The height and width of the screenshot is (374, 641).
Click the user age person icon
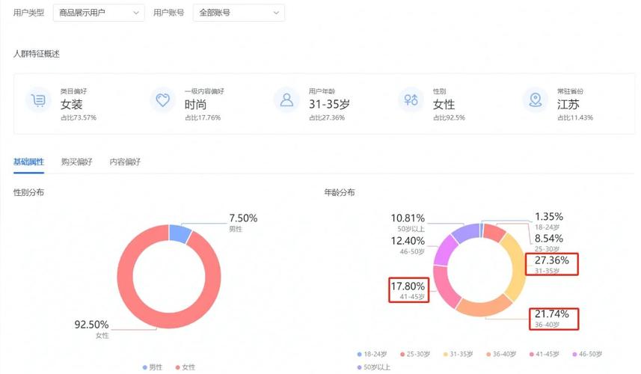286,100
